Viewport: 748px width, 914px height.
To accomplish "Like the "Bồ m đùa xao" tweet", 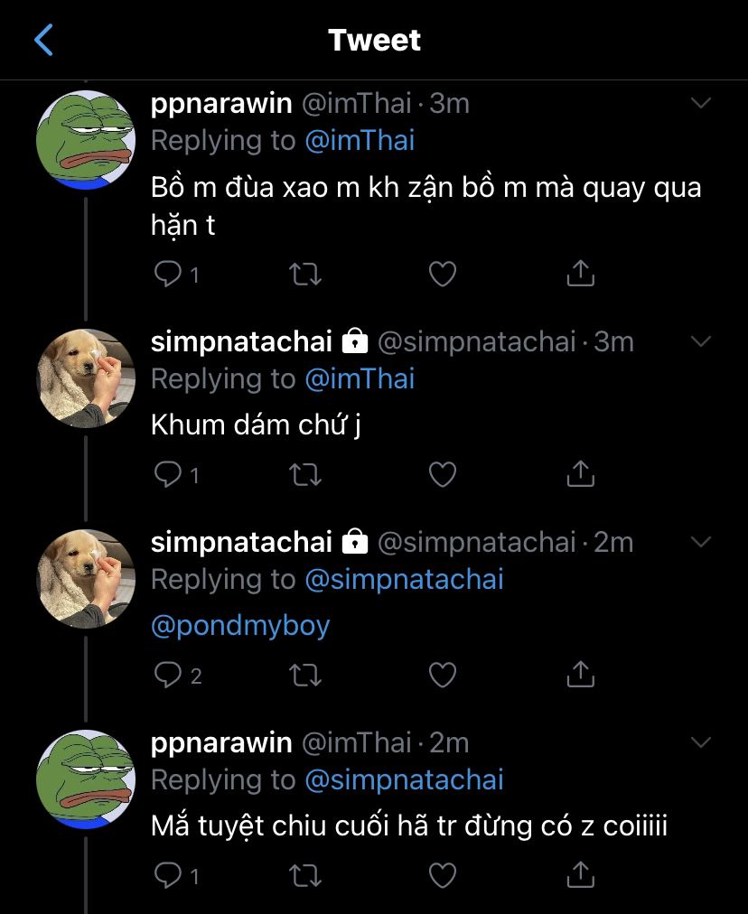I will click(442, 274).
